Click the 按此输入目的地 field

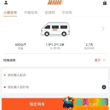tap(52, 87)
